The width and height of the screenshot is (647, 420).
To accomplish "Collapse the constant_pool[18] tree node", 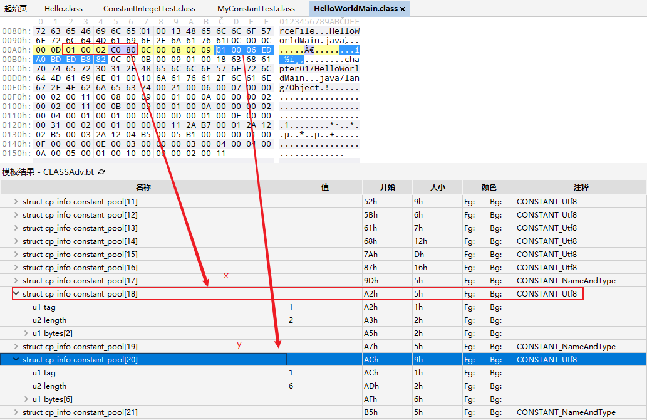I will coord(16,294).
